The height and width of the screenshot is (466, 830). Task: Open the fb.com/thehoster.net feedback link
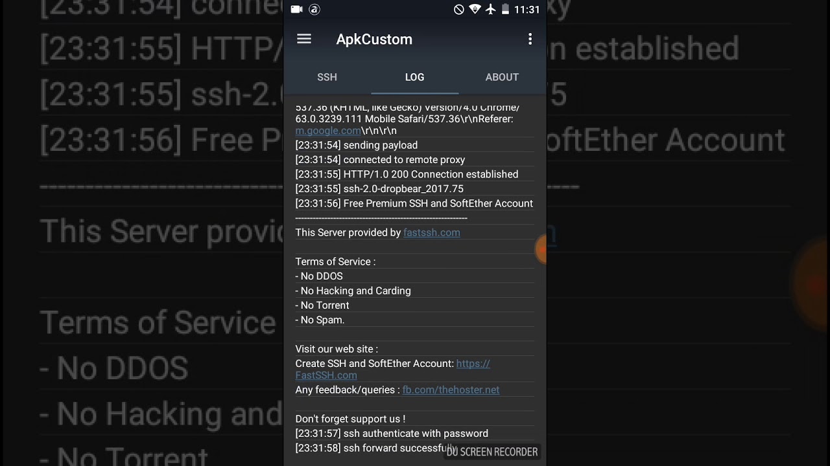451,390
